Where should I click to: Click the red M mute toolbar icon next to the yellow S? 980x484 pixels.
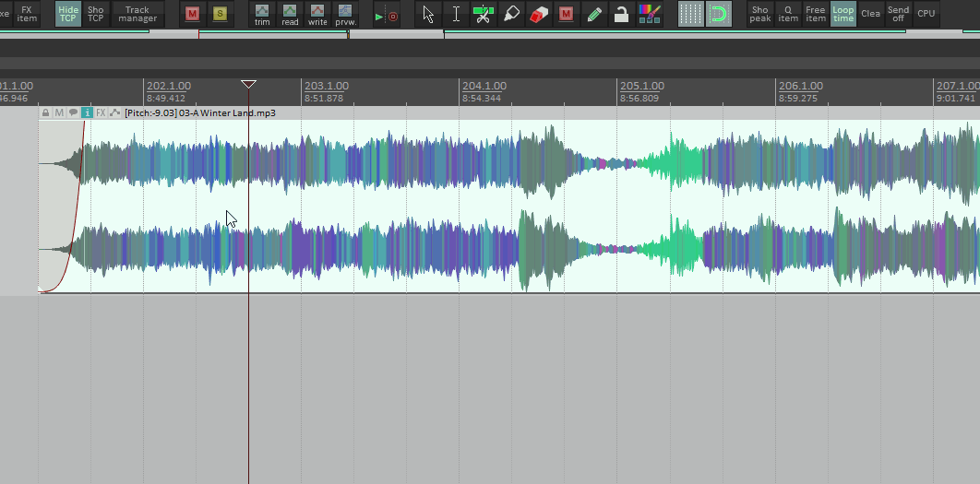point(192,14)
